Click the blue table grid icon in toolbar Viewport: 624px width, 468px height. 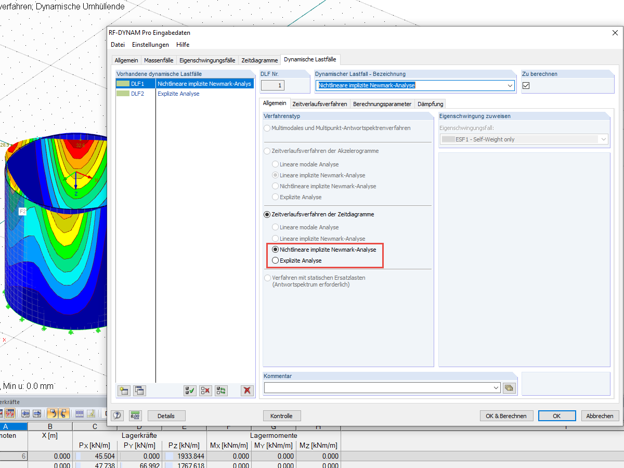(80, 413)
